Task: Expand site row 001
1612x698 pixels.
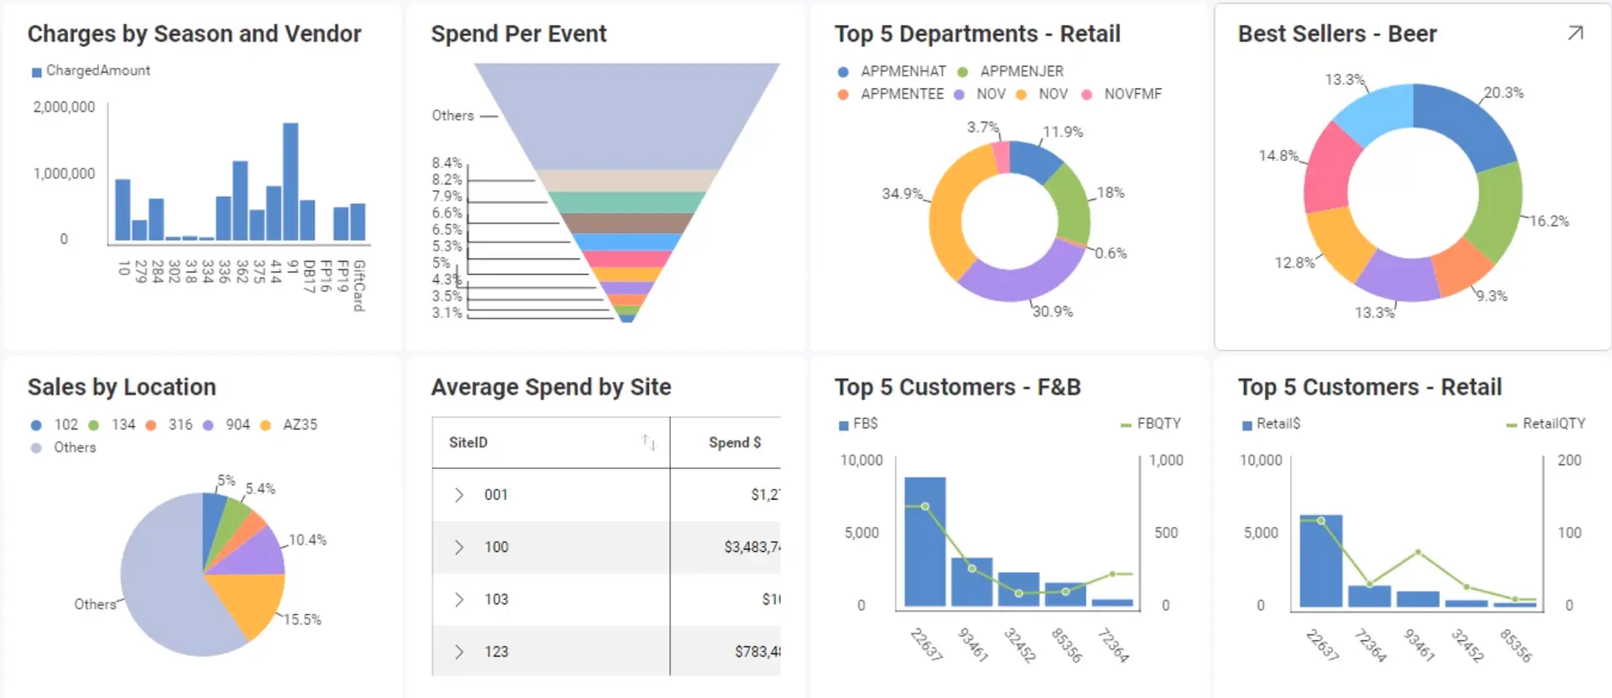Action: point(458,495)
